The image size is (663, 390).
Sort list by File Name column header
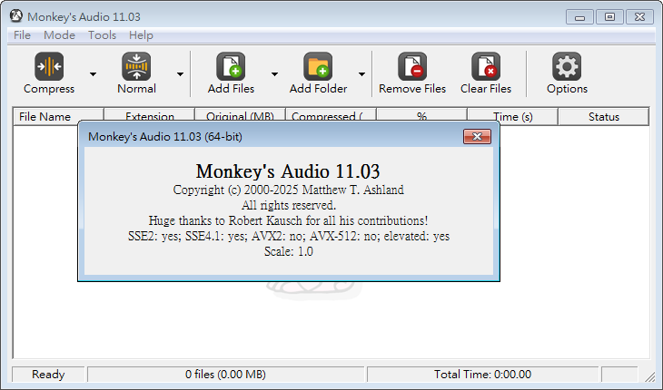pos(45,116)
